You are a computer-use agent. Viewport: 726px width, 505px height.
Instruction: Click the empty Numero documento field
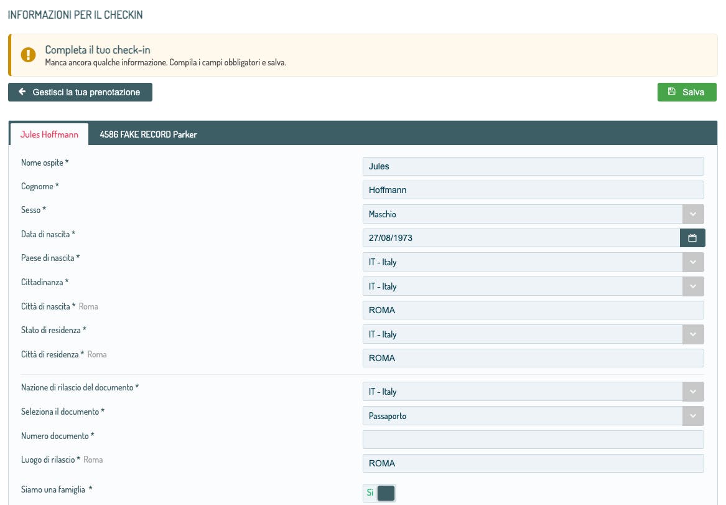[533, 440]
